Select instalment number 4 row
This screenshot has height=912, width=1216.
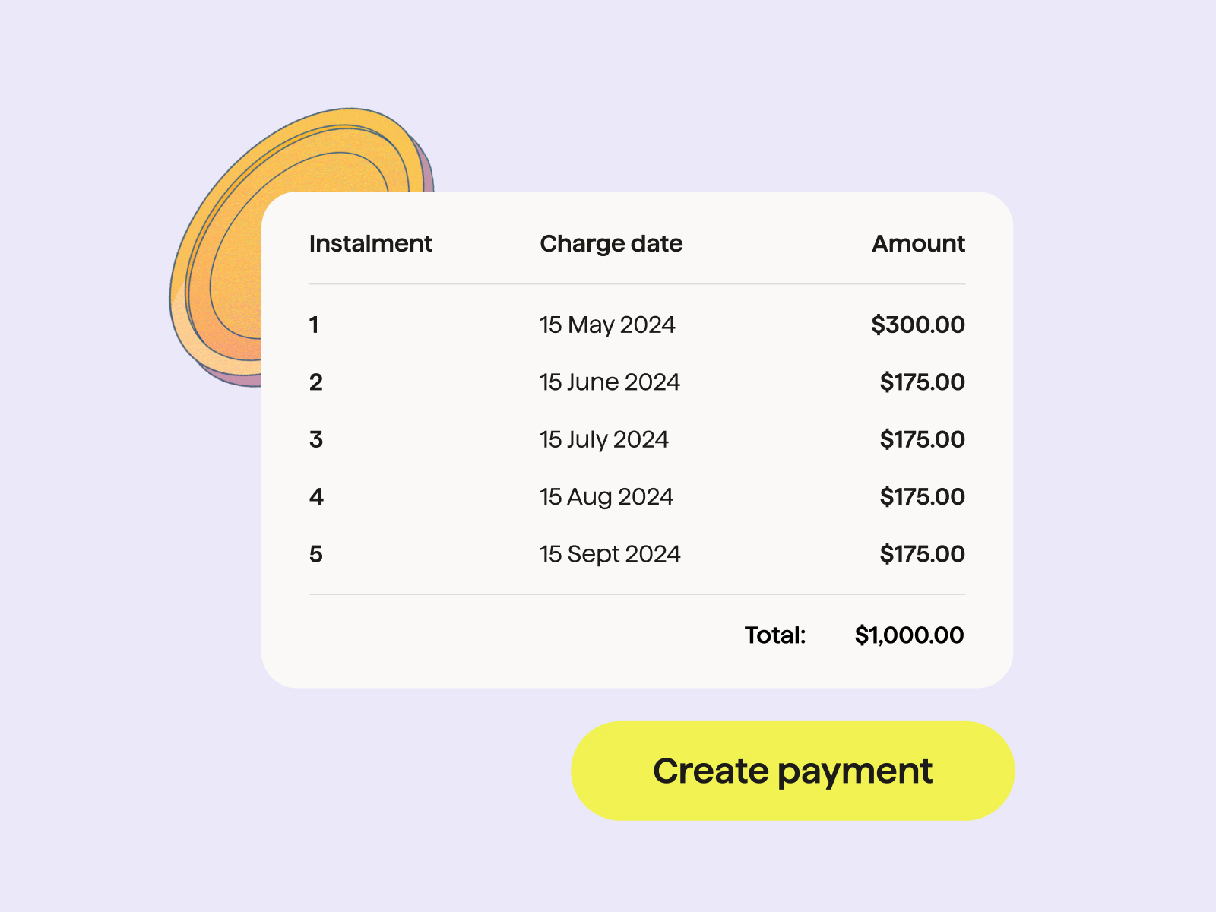[637, 496]
